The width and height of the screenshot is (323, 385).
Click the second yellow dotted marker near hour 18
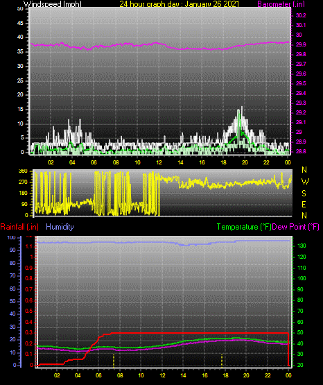222,361
